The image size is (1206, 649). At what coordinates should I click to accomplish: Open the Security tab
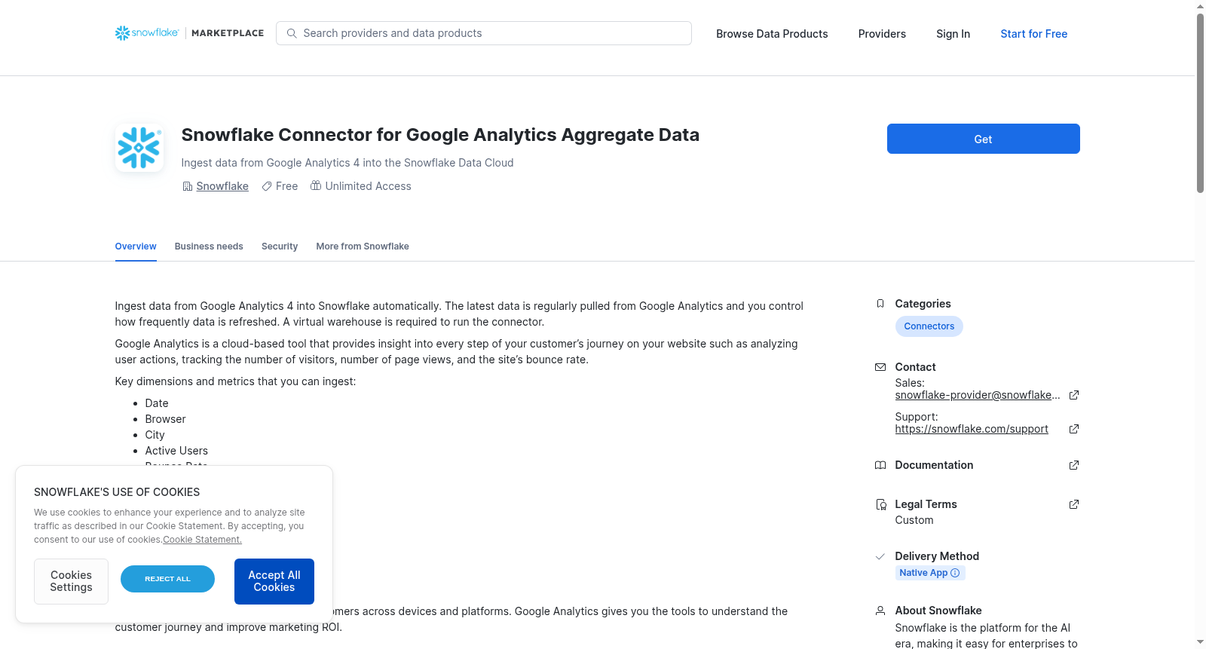280,246
